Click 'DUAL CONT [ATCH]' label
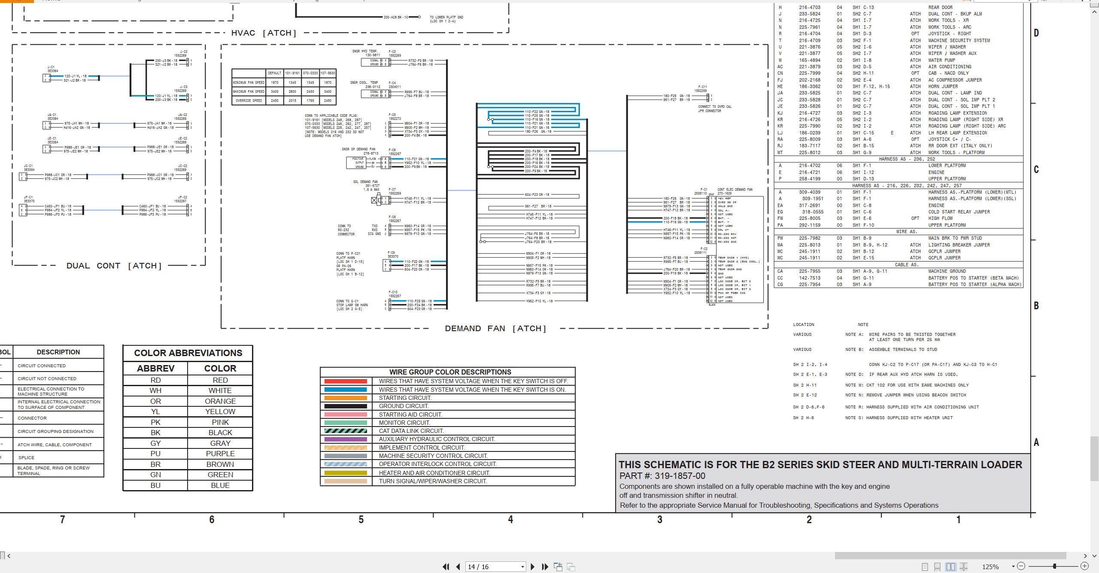Screen dimensions: 1099x573 [x=114, y=266]
